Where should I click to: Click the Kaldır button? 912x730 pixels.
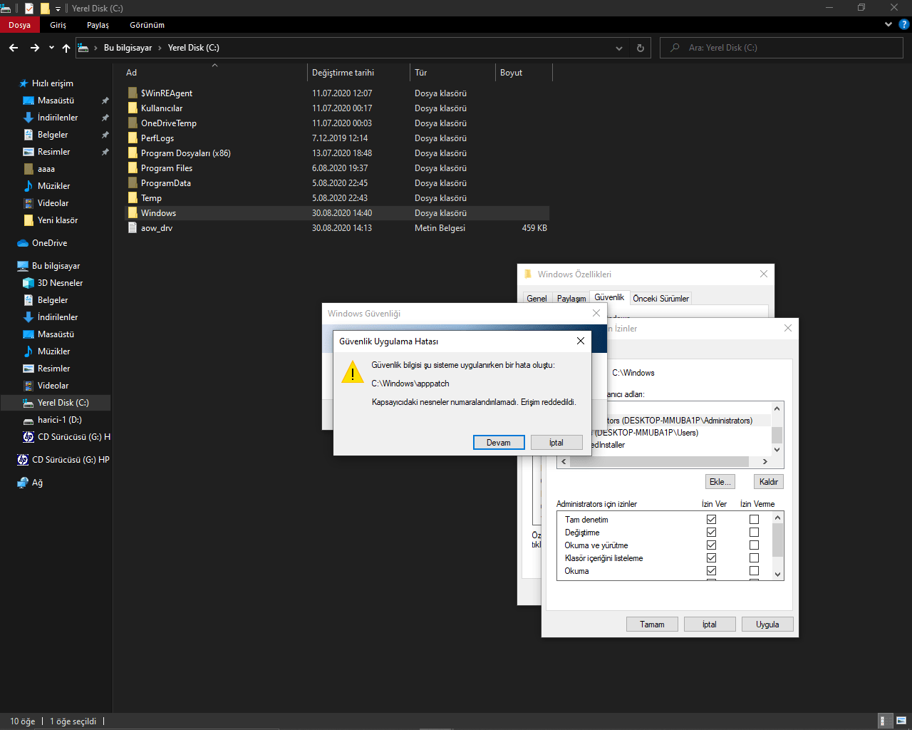tap(769, 482)
